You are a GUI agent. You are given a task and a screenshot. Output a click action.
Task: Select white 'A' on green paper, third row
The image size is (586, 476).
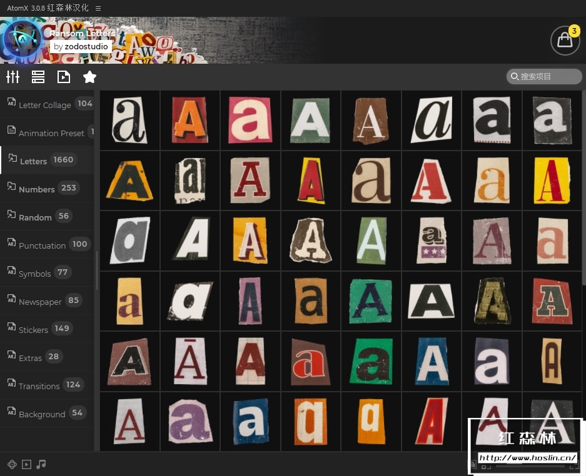click(x=371, y=240)
